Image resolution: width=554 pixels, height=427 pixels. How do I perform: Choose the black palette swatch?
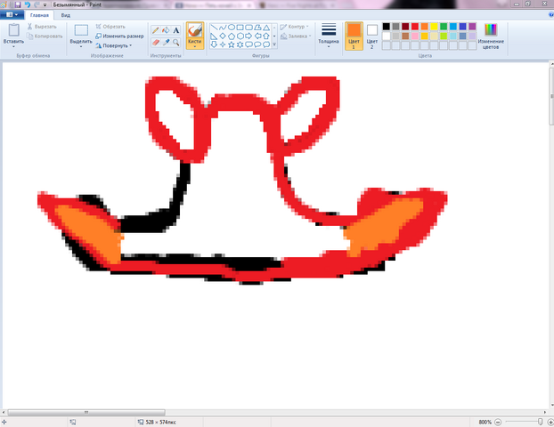[387, 27]
